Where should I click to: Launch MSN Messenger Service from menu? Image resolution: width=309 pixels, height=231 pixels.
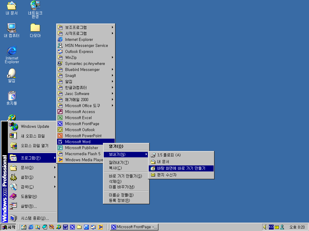point(86,46)
